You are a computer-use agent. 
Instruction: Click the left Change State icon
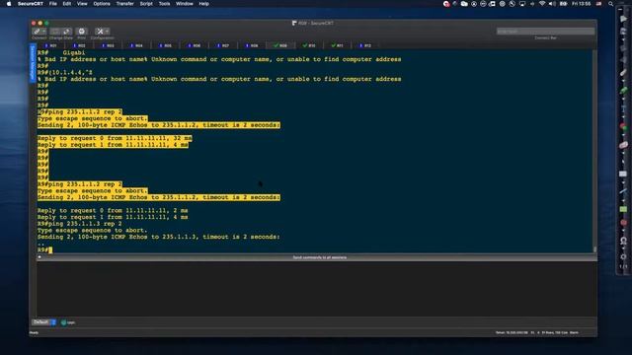[55, 32]
